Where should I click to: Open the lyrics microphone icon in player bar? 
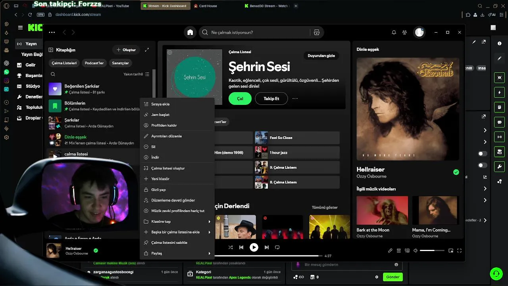click(390, 251)
